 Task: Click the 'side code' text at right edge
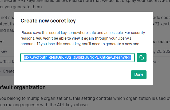point(161,17)
